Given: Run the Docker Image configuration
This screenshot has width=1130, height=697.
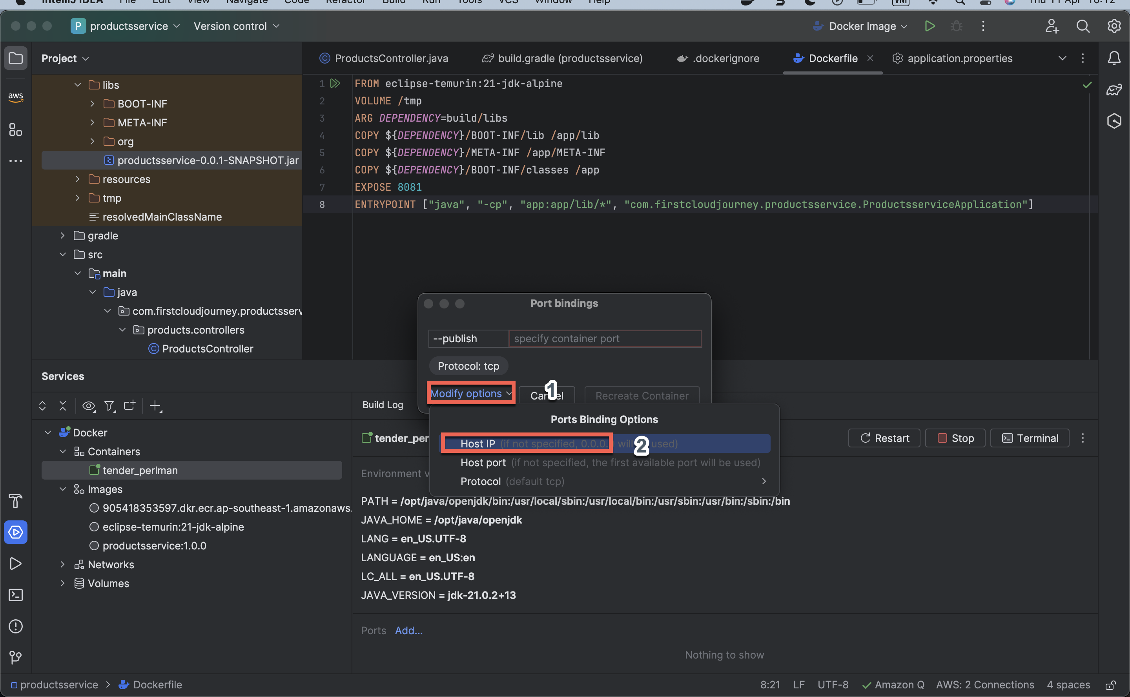Looking at the screenshot, I should tap(930, 26).
